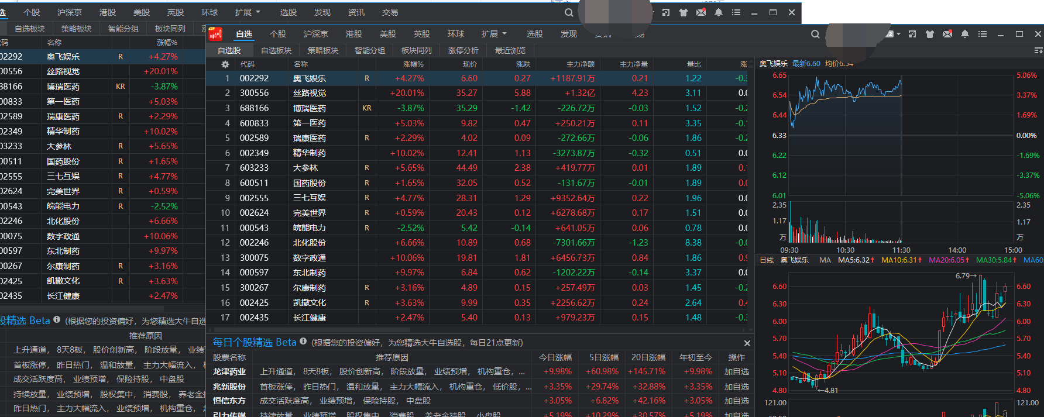Open the 交易 tab in the background window

(390, 12)
